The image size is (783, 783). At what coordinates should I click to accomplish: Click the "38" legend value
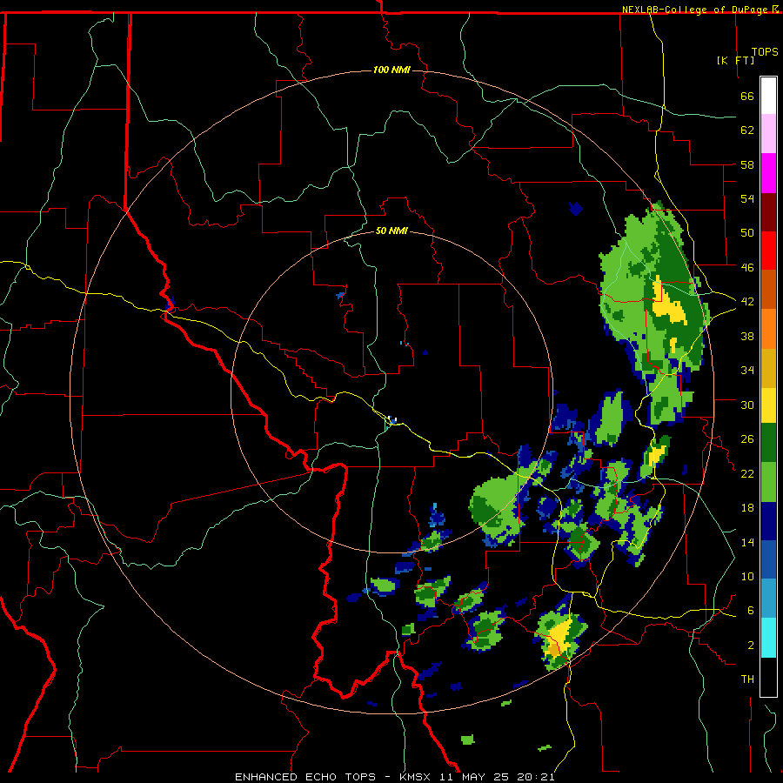(747, 336)
